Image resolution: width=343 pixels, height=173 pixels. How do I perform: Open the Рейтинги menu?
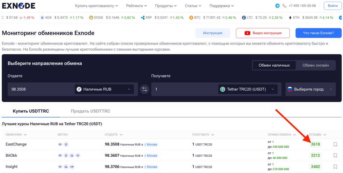point(137,6)
